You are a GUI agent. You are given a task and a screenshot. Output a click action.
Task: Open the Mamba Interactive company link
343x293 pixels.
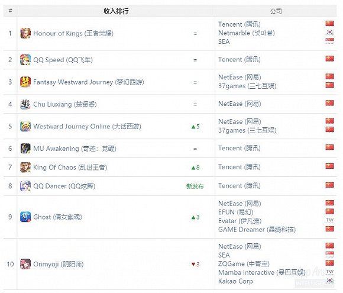[262, 272]
